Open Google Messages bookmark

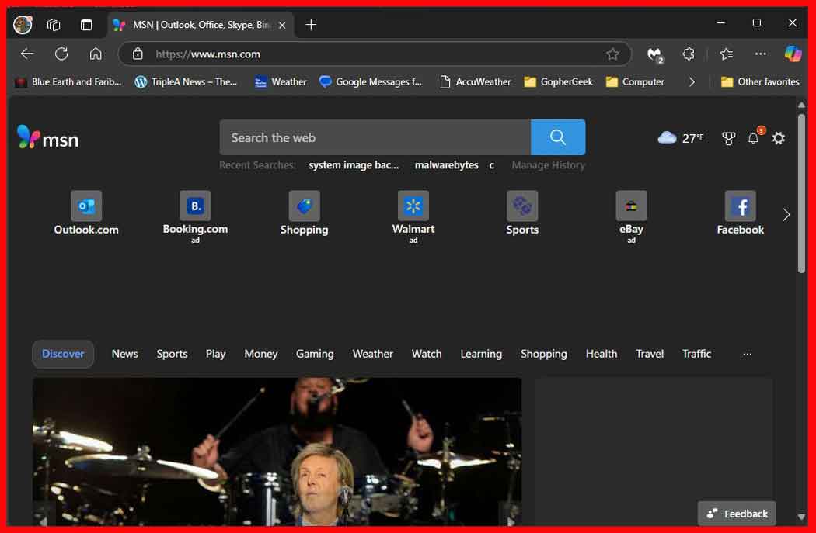coord(371,82)
